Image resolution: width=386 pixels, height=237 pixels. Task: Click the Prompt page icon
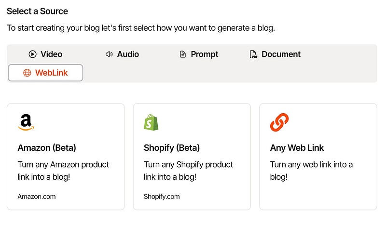(183, 54)
